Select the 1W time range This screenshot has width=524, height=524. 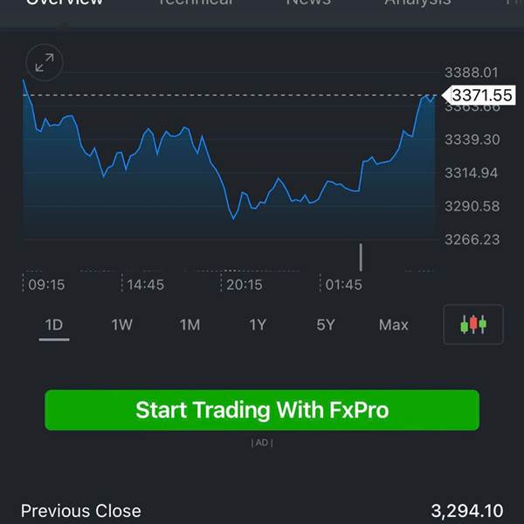tap(121, 325)
